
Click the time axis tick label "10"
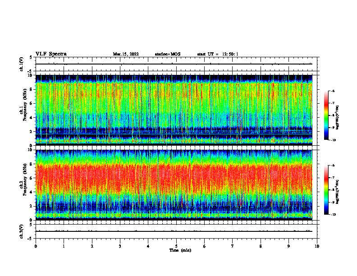coord(317,246)
